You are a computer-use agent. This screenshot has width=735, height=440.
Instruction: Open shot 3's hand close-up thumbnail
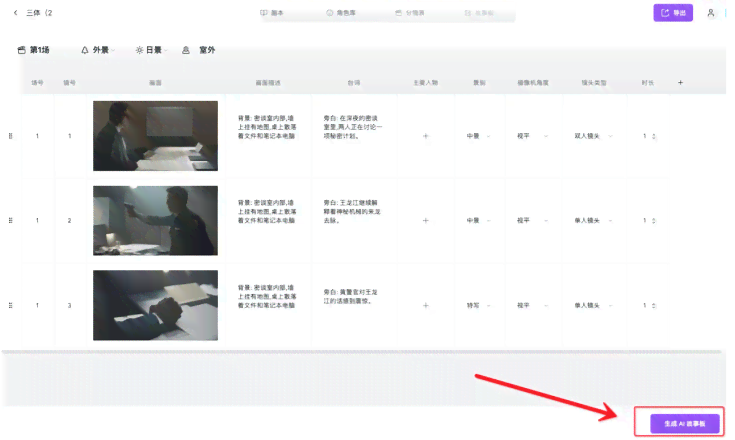156,305
